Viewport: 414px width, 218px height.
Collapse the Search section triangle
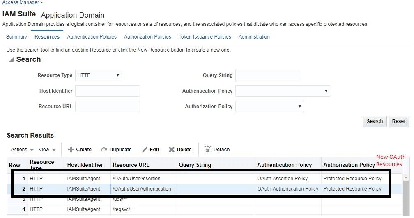pyautogui.click(x=11, y=60)
